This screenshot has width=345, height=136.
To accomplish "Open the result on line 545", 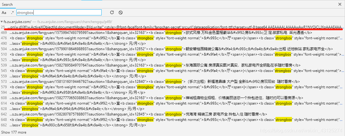I will point(172,71).
